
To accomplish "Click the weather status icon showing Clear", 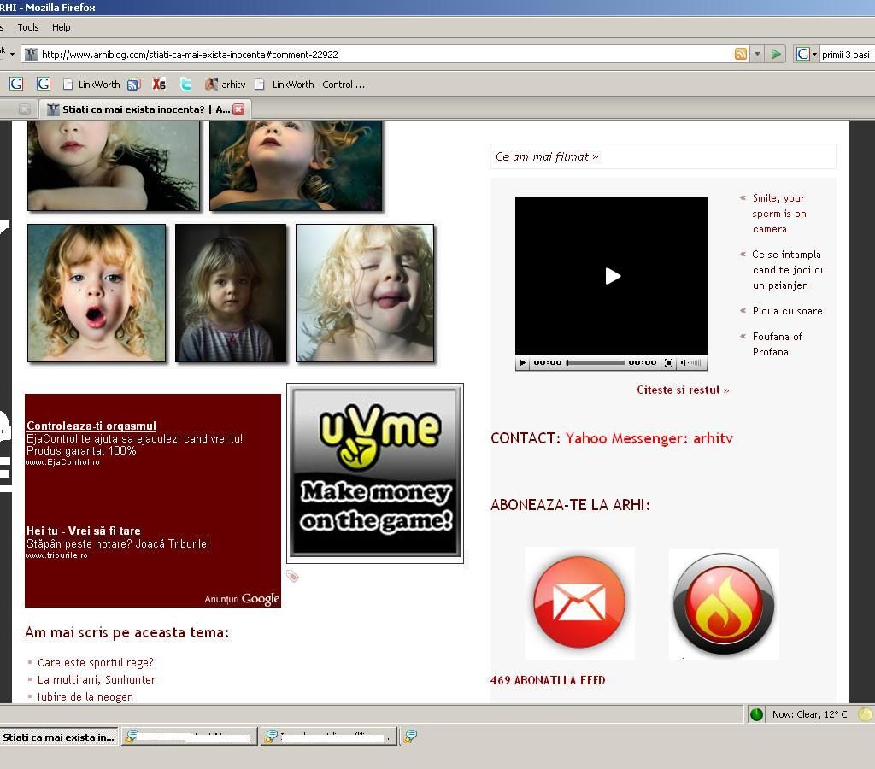I will tap(756, 714).
